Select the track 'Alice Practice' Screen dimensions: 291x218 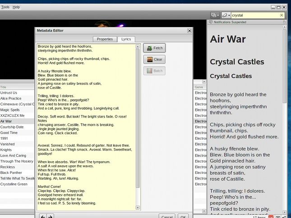pyautogui.click(x=17, y=98)
